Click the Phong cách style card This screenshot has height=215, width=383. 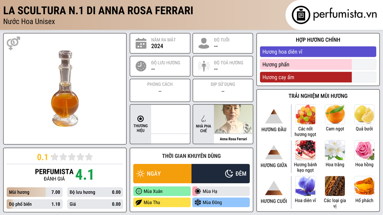pos(160,90)
